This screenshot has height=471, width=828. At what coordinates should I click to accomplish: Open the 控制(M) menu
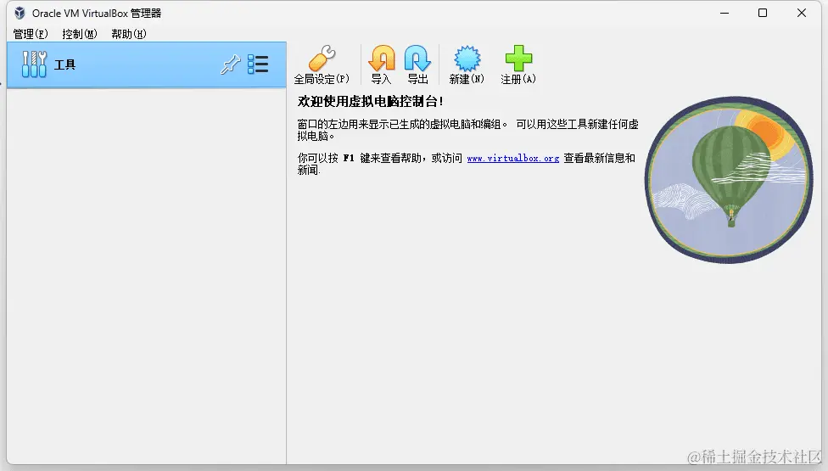pyautogui.click(x=80, y=34)
